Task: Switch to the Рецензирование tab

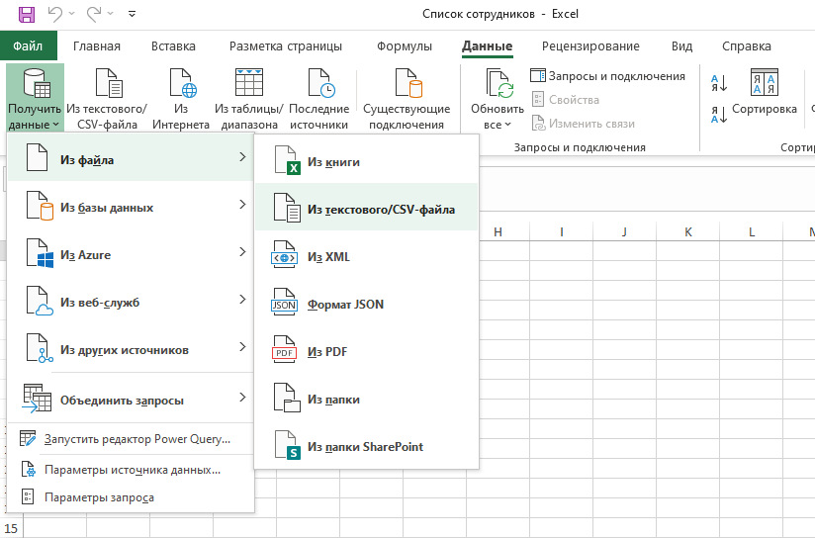Action: pos(590,46)
